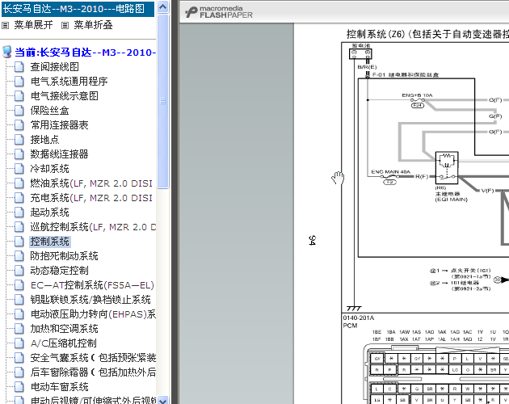Click the page icon beside 电气系统通用程序
Screen dimensions: 509x404
(x=19, y=82)
